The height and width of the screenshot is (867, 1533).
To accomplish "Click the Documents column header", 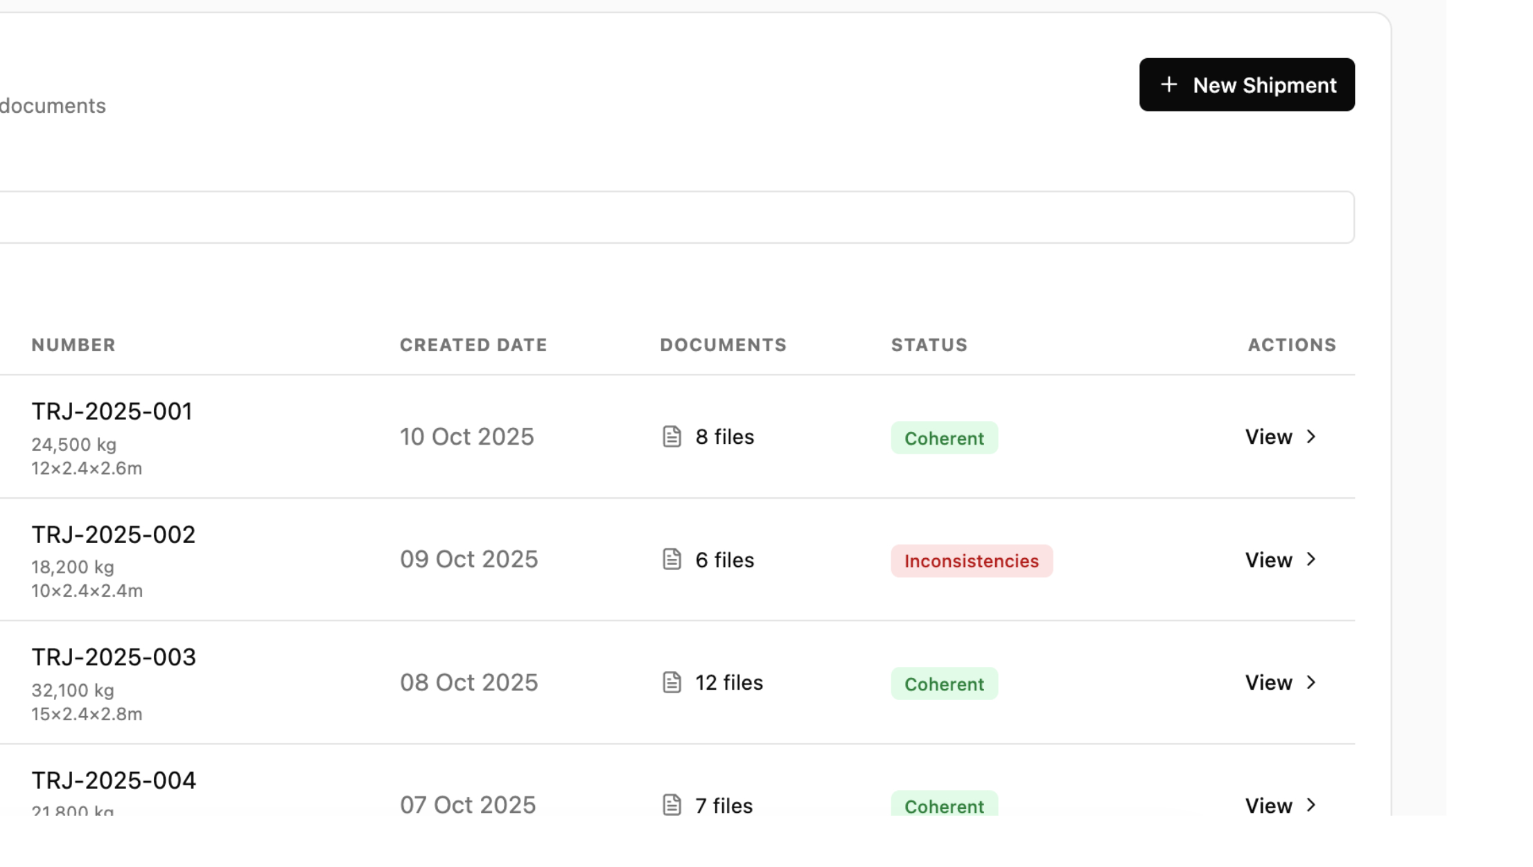I will 723,345.
